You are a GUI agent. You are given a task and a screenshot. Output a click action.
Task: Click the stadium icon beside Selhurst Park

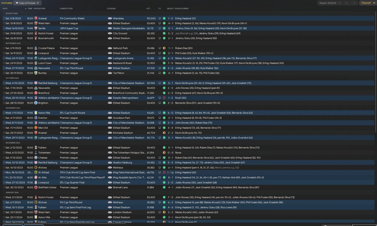(x=110, y=48)
